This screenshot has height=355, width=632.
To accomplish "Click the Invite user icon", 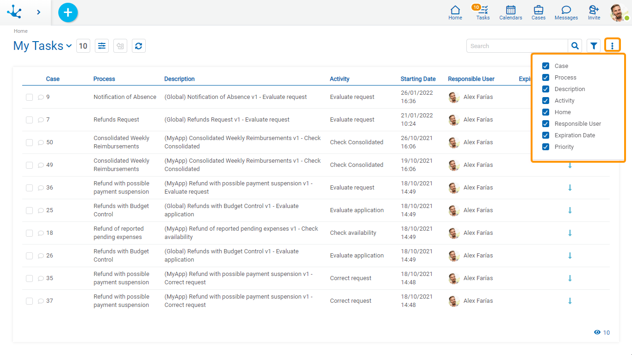I will coord(594,12).
